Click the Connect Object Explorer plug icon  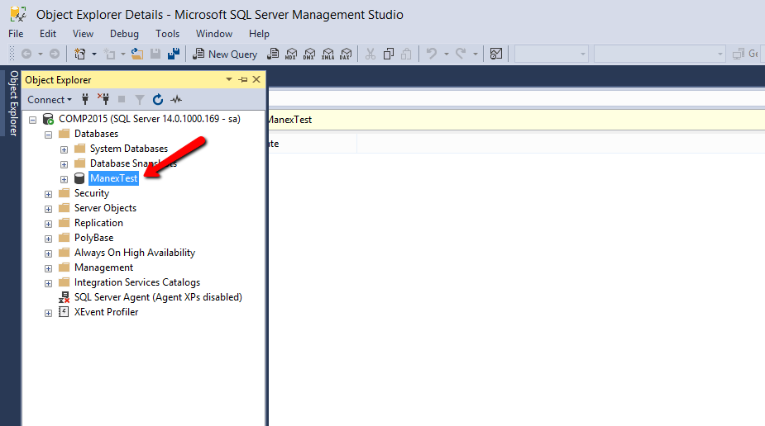pos(85,99)
